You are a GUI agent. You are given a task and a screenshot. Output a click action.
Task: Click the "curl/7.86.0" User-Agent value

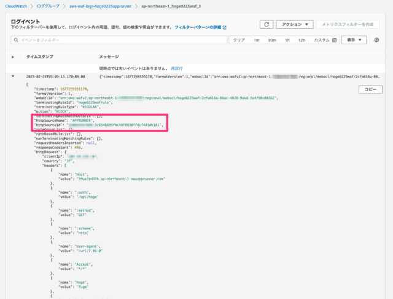tap(90, 251)
